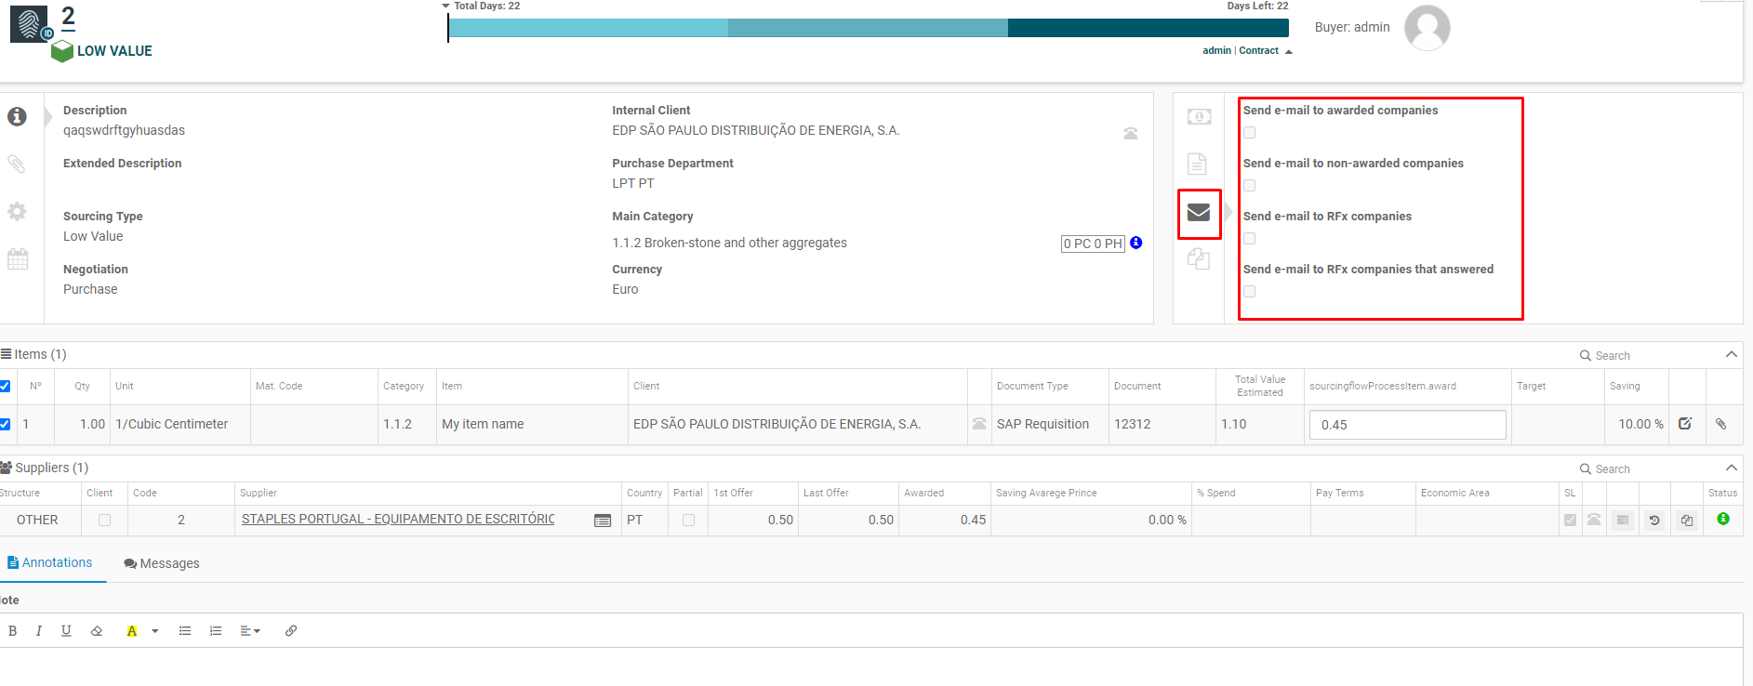Open the calendar icon in left sidebar

(18, 259)
